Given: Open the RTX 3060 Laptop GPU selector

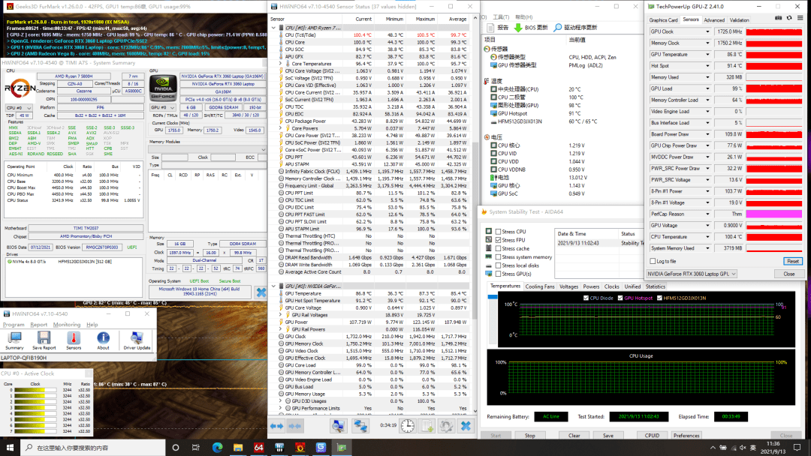Looking at the screenshot, I should pos(692,274).
